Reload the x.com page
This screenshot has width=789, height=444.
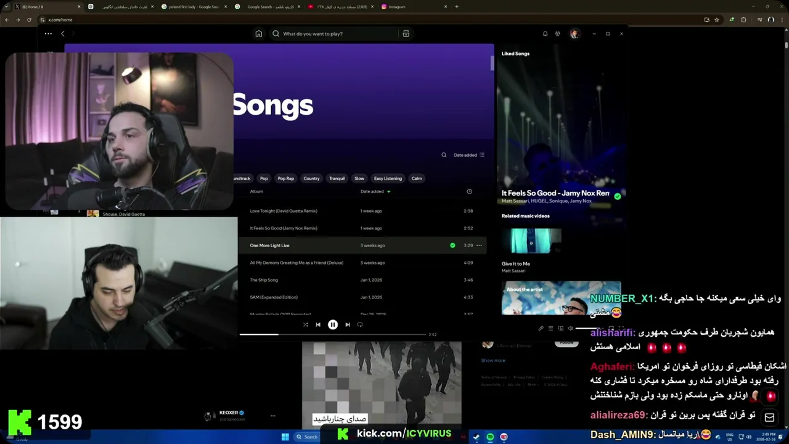pyautogui.click(x=29, y=20)
